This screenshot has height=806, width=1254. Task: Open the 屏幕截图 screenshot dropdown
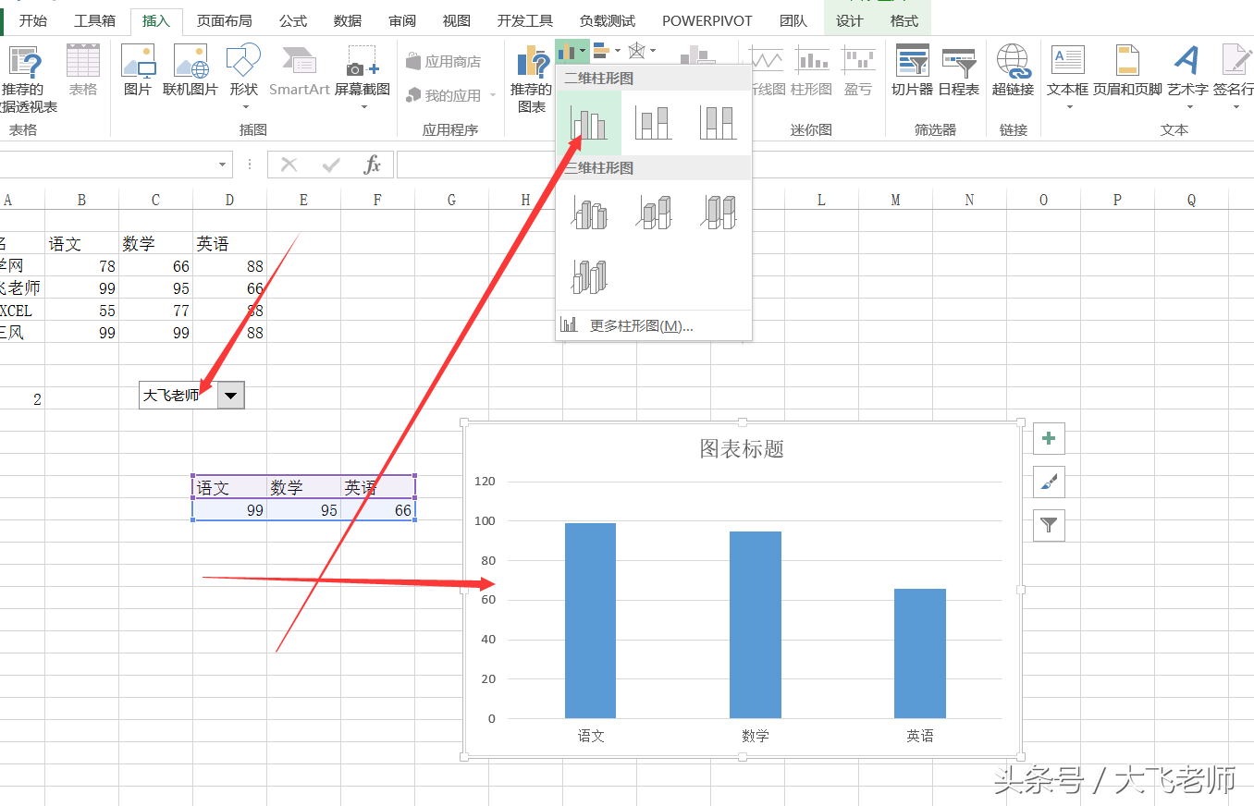(363, 107)
